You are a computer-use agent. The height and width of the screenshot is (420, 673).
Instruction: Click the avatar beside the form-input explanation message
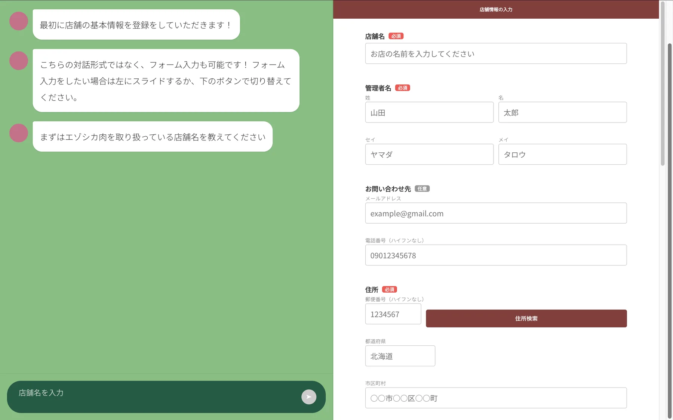pos(19,60)
